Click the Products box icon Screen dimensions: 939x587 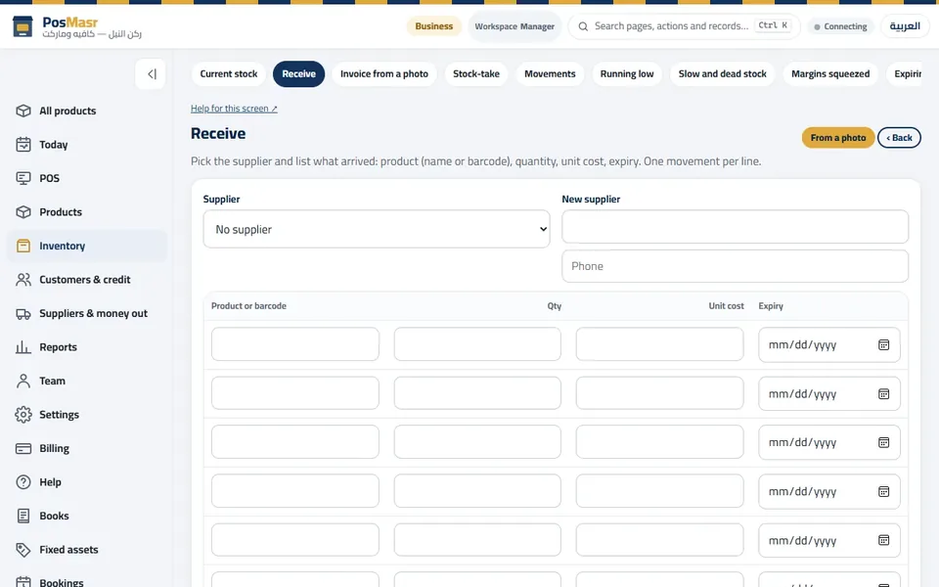click(x=23, y=212)
